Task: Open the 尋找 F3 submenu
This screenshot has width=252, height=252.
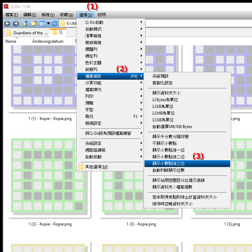Action: pyautogui.click(x=111, y=116)
